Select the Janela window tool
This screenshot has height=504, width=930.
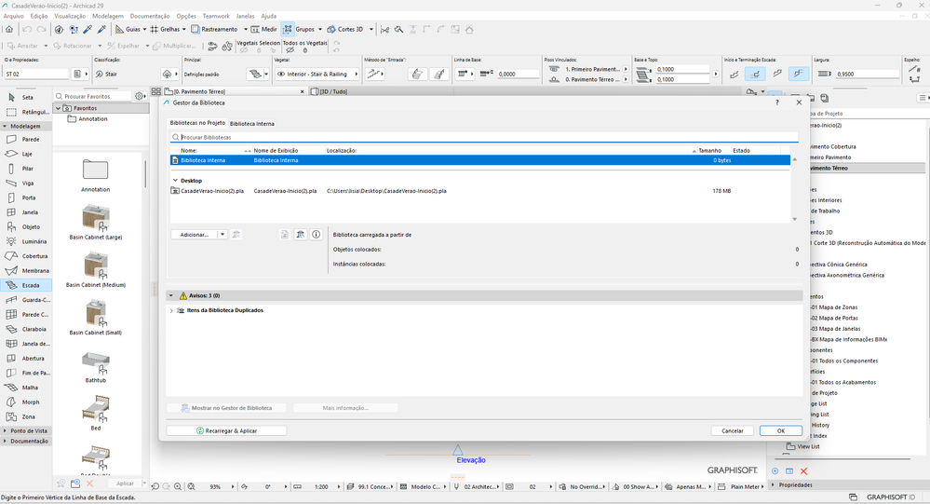coord(25,212)
